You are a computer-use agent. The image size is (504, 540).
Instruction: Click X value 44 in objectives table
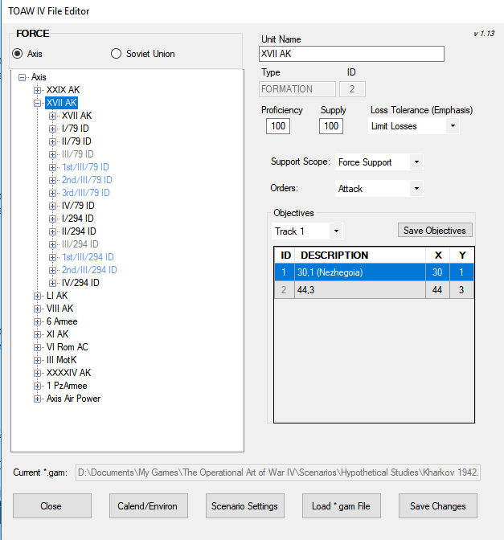(x=437, y=290)
